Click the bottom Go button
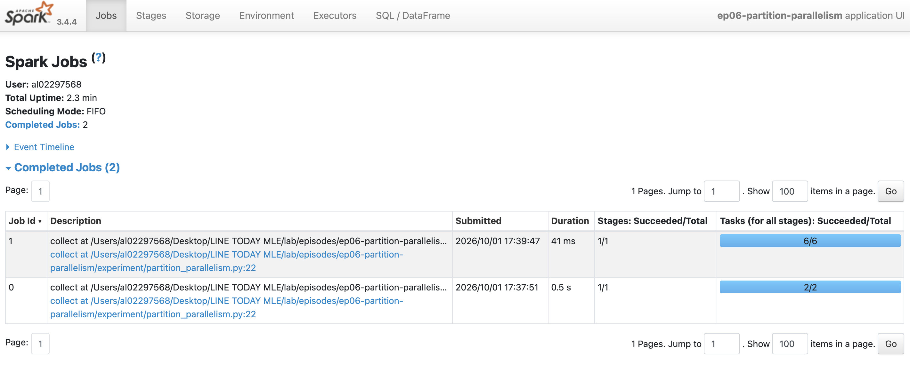The image size is (910, 386). click(890, 344)
